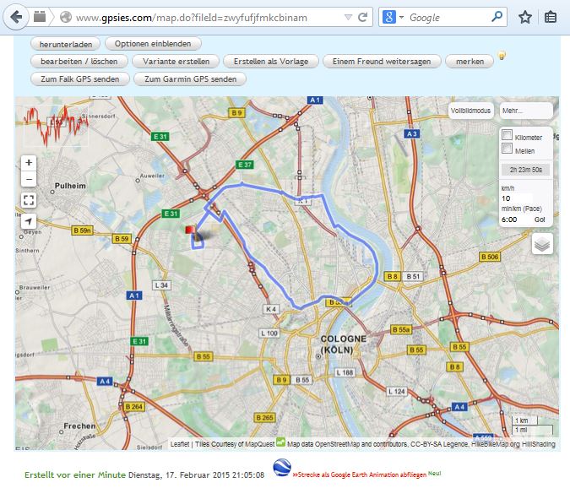This screenshot has width=570, height=488.
Task: Expand the Mehr... menu on map
Action: pos(525,111)
